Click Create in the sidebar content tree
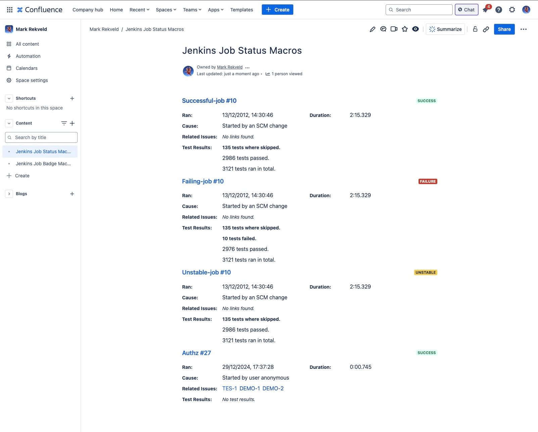538x432 pixels. coord(22,176)
